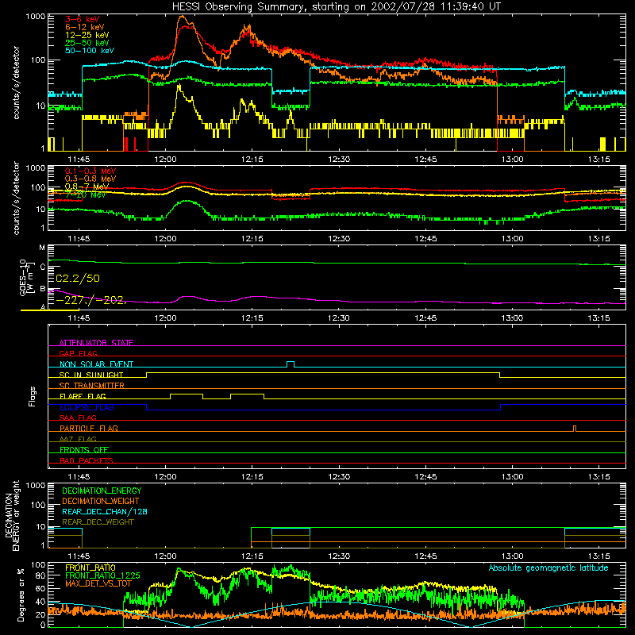Select the A4Z_FLAG label
Screen dimensions: 635x635
coord(78,439)
